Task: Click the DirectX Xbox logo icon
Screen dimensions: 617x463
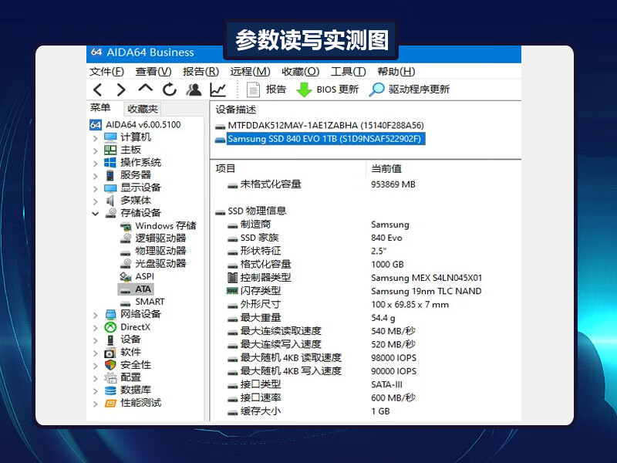Action: pyautogui.click(x=110, y=327)
